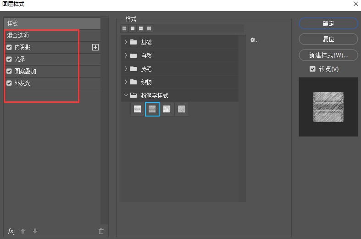Image resolution: width=361 pixels, height=239 pixels.
Task: Add another 内阴影 with plus icon
Action: tap(95, 47)
